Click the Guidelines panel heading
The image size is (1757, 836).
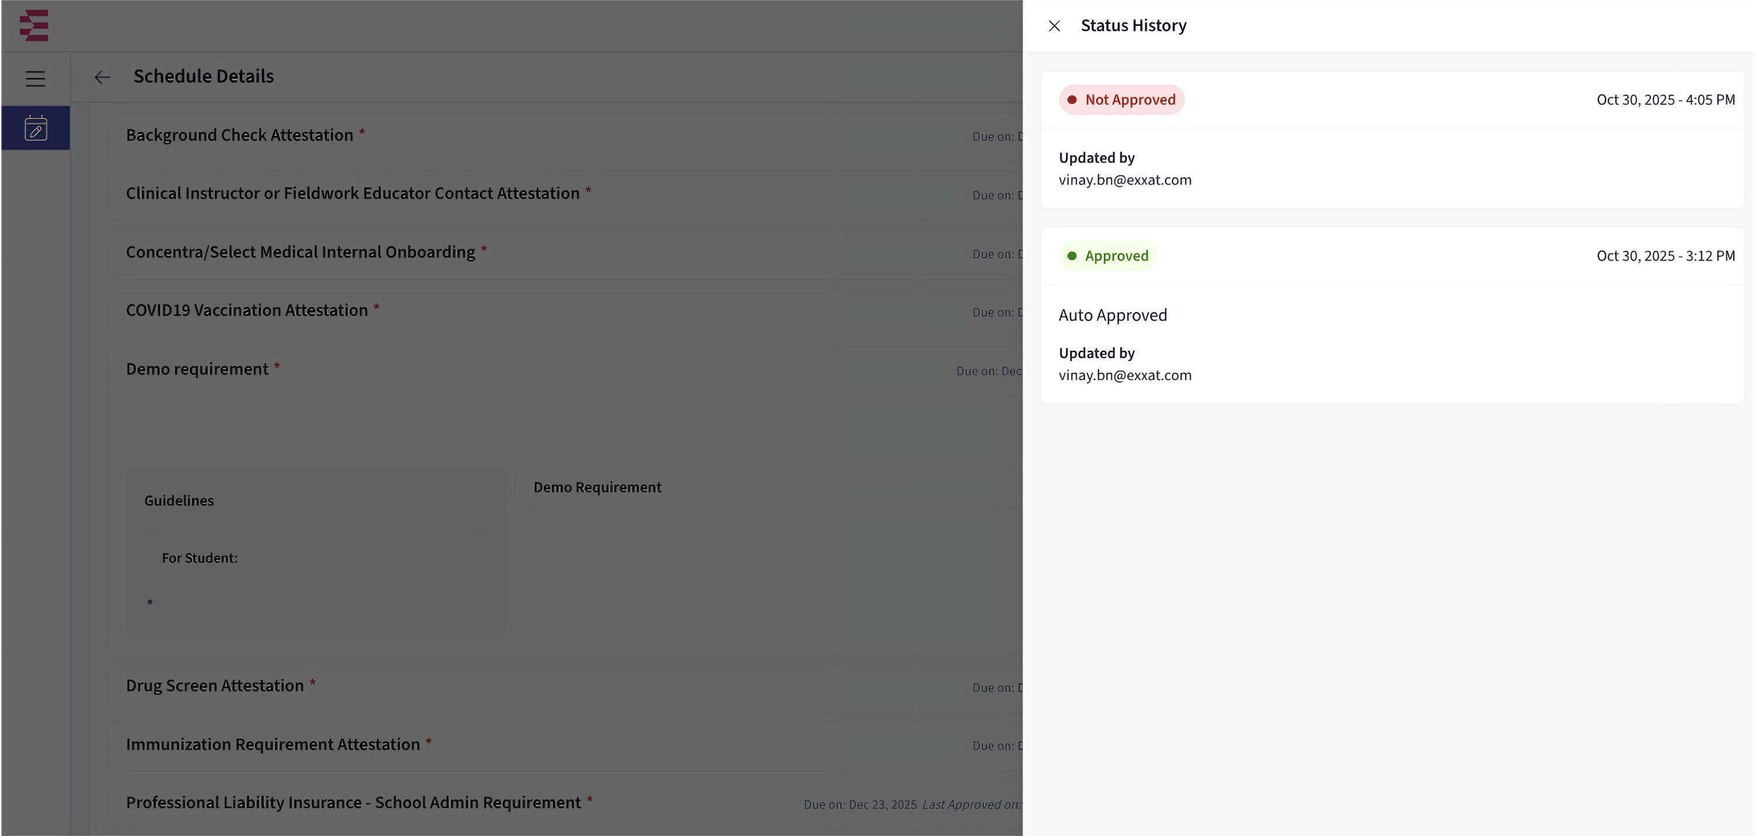point(179,501)
